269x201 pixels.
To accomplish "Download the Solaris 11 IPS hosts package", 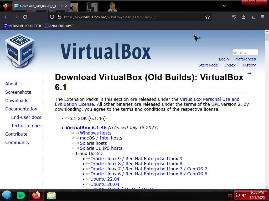I will click(x=101, y=148).
